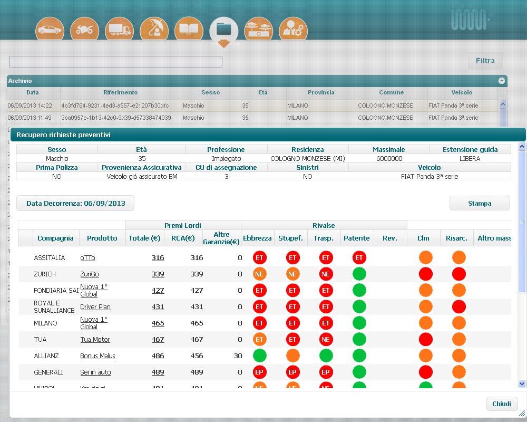Open the Driver Plan product link
Viewport: 527px width, 422px height.
coord(95,307)
